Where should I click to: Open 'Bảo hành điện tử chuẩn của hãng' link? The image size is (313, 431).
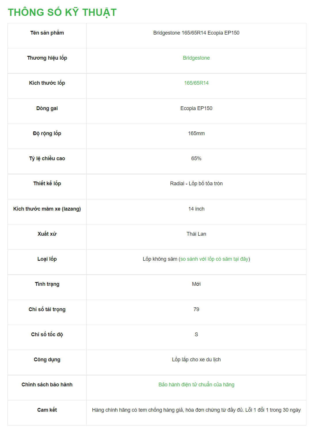point(196,385)
